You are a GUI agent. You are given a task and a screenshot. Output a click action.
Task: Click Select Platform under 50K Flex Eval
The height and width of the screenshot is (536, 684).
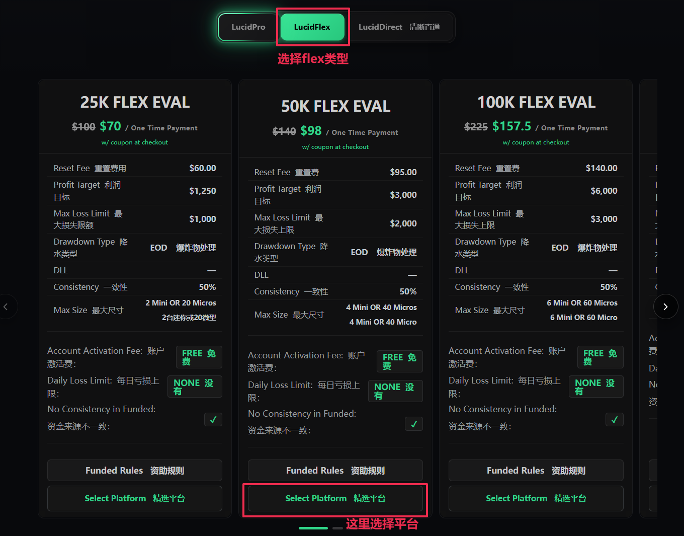[335, 498]
